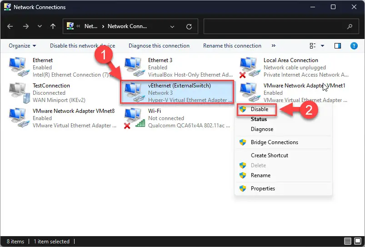365x247 pixels.
Task: Change the view layout icon
Action: coord(313,46)
